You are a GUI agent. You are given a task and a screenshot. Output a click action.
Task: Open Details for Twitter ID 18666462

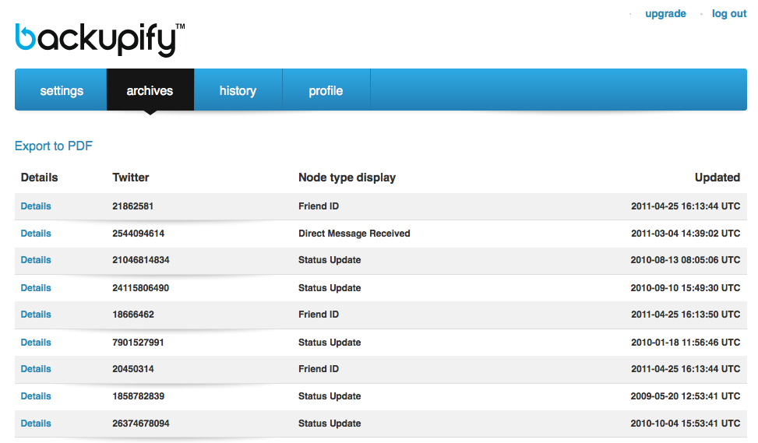coord(36,315)
